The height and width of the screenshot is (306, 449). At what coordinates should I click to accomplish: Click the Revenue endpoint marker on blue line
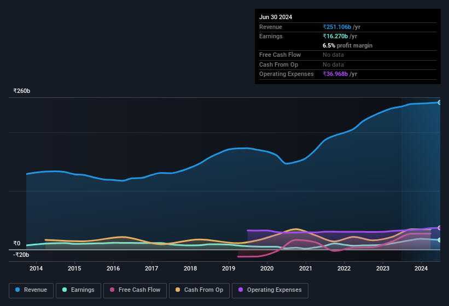(x=440, y=102)
